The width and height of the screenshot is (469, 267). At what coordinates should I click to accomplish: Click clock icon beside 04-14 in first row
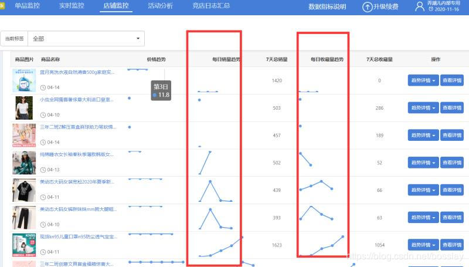(x=44, y=87)
